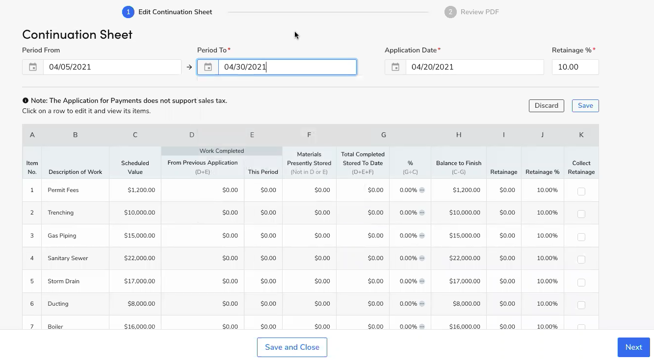Expand the Sanitary Sewer row to view items
The image size is (654, 362).
74,258
